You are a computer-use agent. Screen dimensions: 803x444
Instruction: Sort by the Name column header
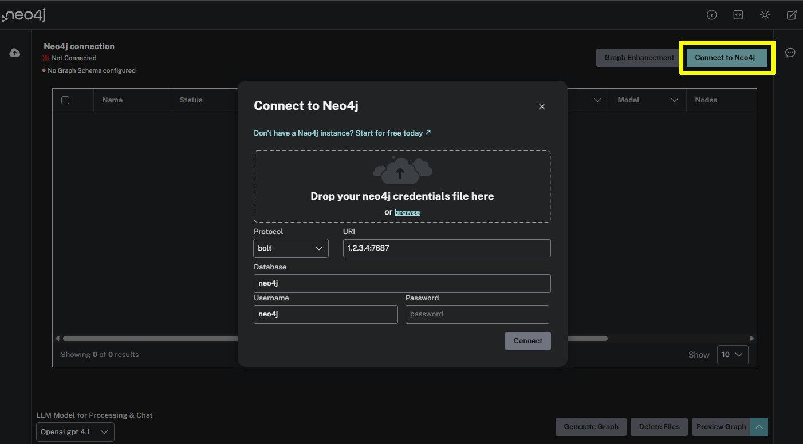[112, 100]
